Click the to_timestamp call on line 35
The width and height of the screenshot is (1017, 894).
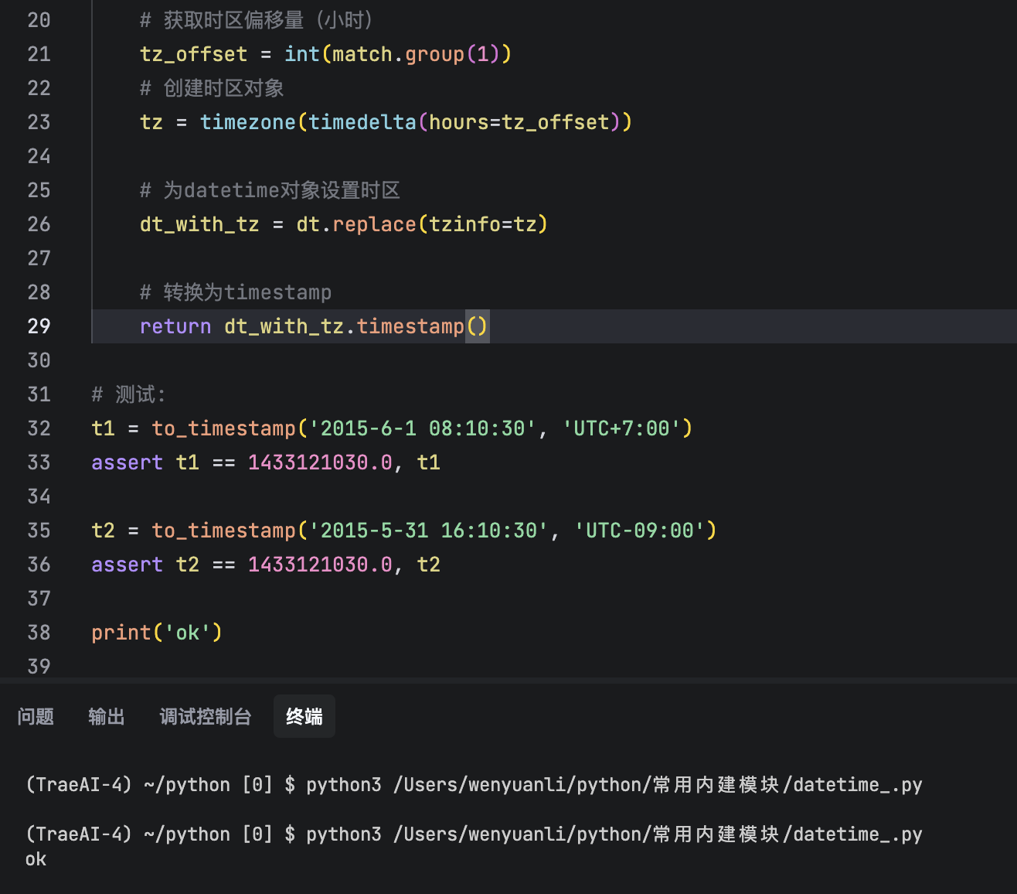tap(223, 530)
